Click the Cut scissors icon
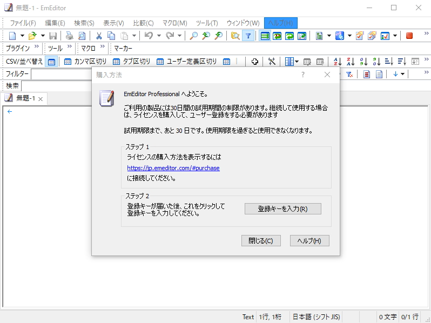The width and height of the screenshot is (431, 323). [x=99, y=36]
